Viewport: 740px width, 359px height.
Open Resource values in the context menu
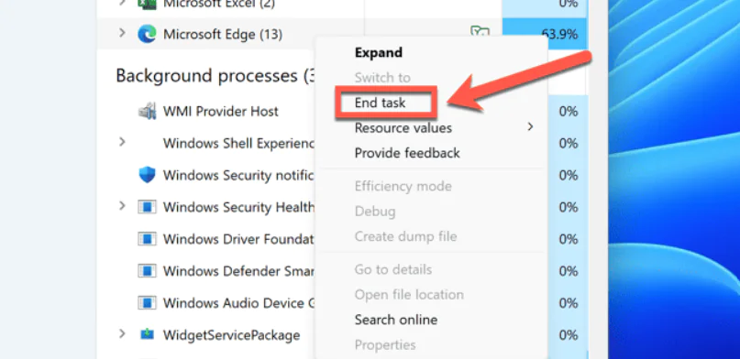(x=403, y=128)
